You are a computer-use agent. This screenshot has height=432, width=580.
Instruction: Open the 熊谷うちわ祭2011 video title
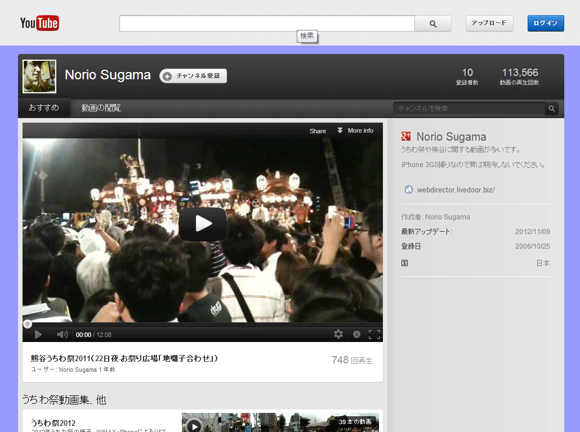(x=124, y=358)
